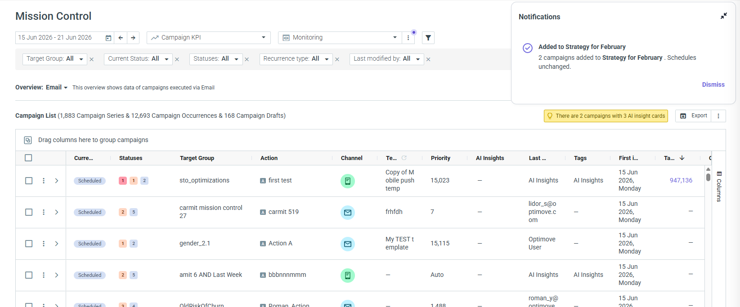Click the filter funnel icon
740x307 pixels.
428,38
